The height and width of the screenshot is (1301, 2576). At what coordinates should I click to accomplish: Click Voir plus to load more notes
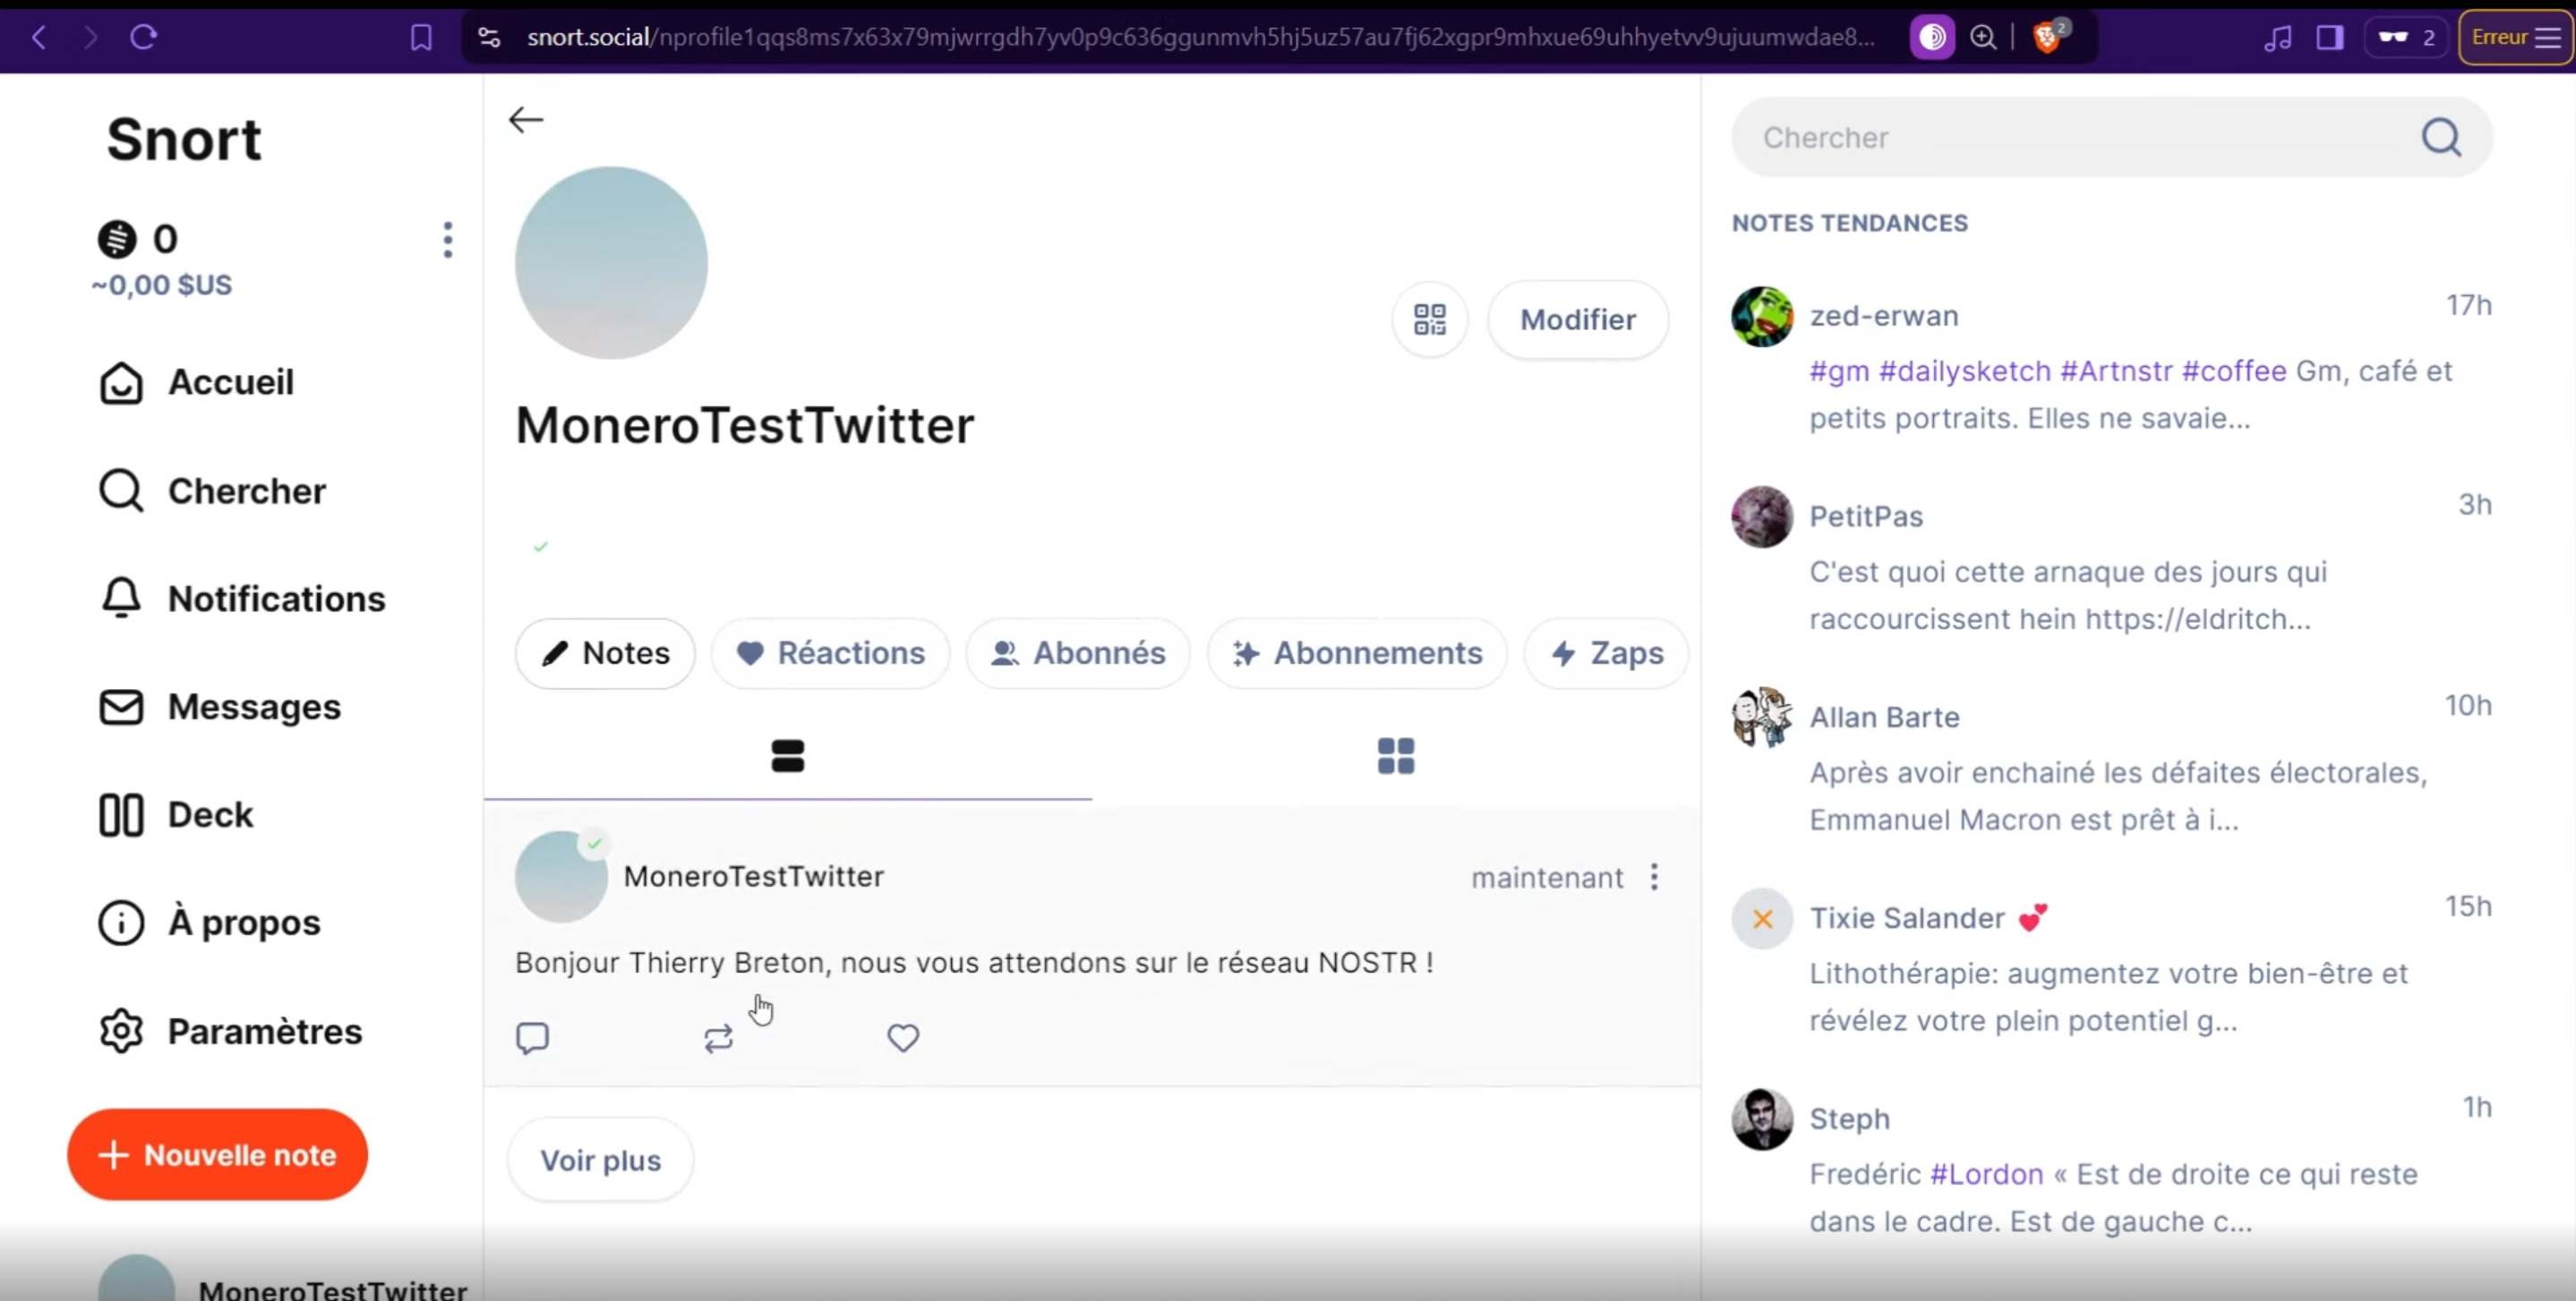(x=601, y=1161)
